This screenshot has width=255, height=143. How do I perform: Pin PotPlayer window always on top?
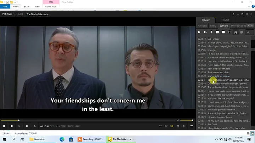tap(233, 14)
